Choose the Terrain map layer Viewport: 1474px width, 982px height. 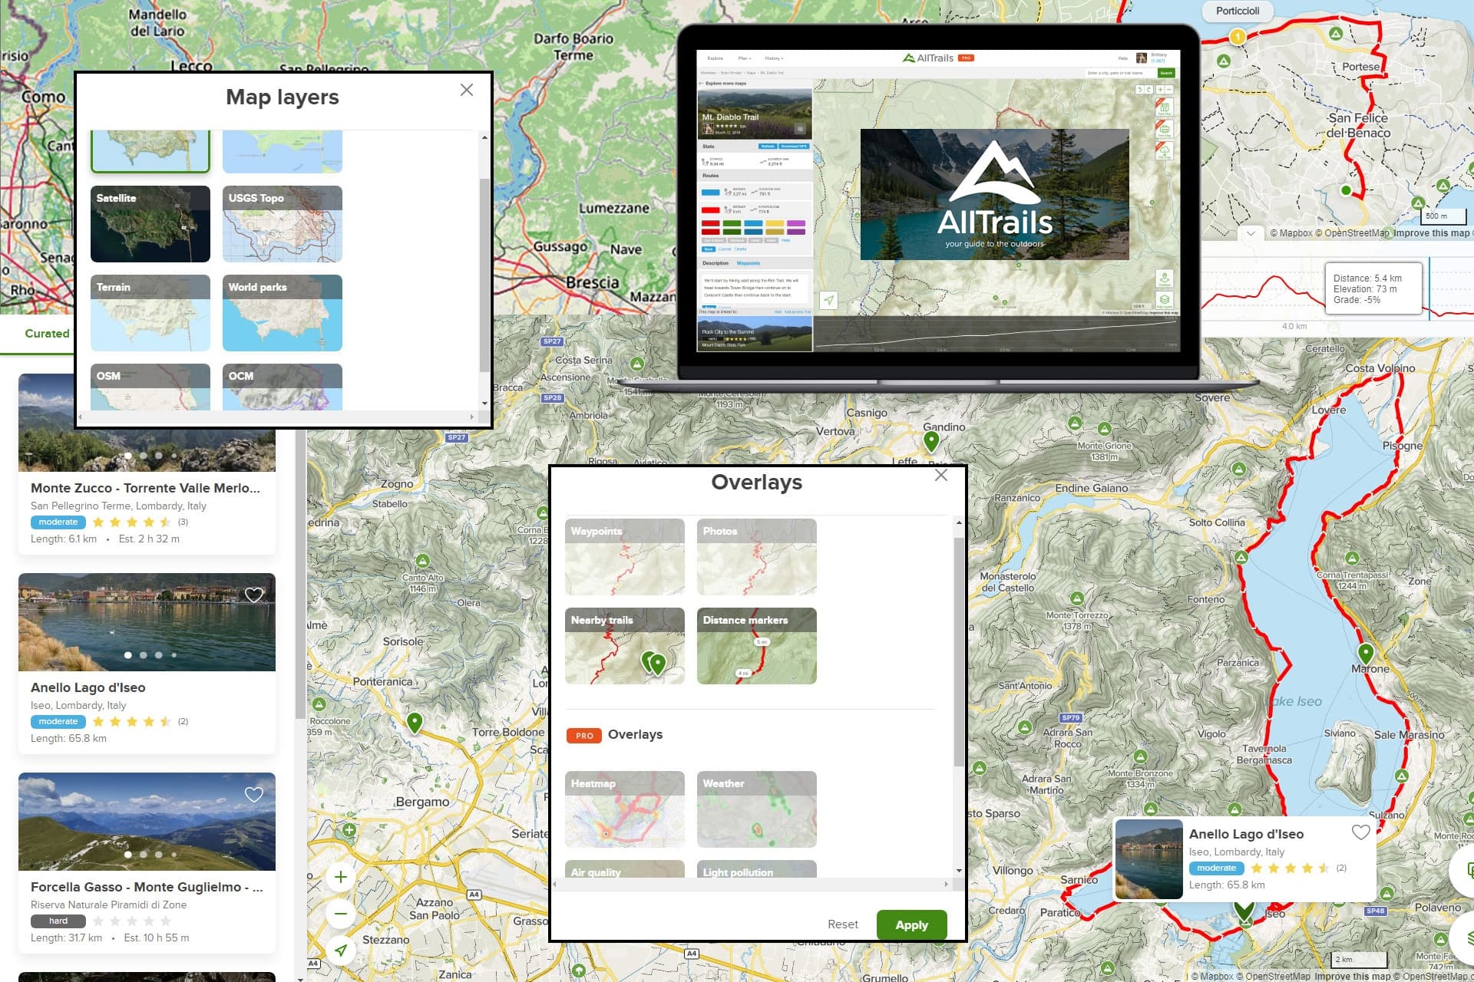point(150,313)
